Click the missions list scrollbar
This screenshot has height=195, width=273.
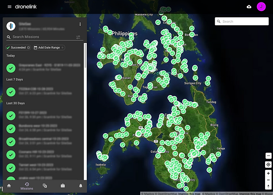pos(85,55)
